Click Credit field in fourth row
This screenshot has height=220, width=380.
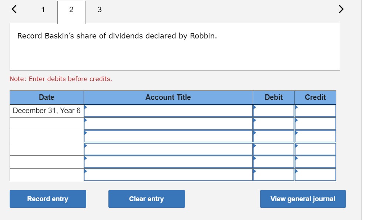click(x=315, y=149)
